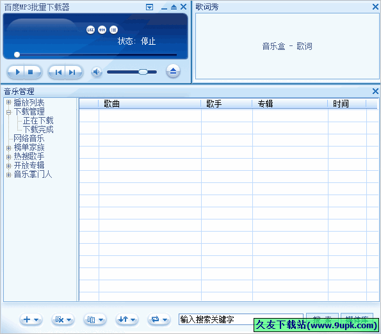Open the list/copy dropdown button
This screenshot has height=334, width=381.
click(x=95, y=319)
